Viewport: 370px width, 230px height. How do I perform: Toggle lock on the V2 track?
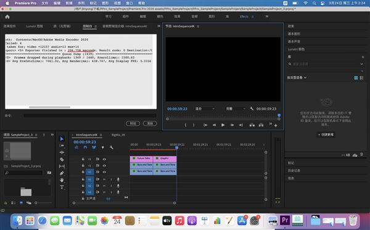83,166
